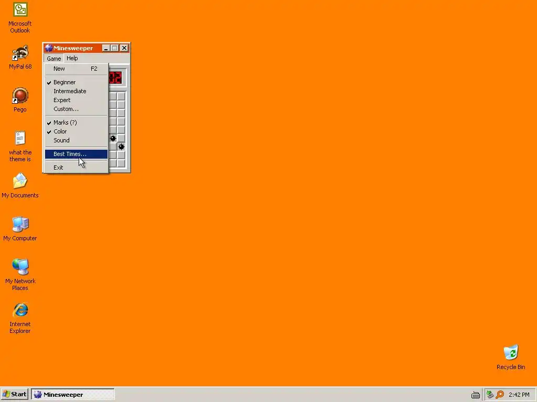Select the Pego desktop shortcut
The width and height of the screenshot is (537, 402).
(x=20, y=100)
